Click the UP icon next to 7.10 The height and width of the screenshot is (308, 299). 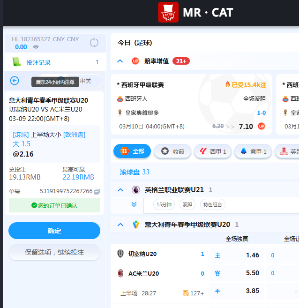pyautogui.click(x=262, y=126)
